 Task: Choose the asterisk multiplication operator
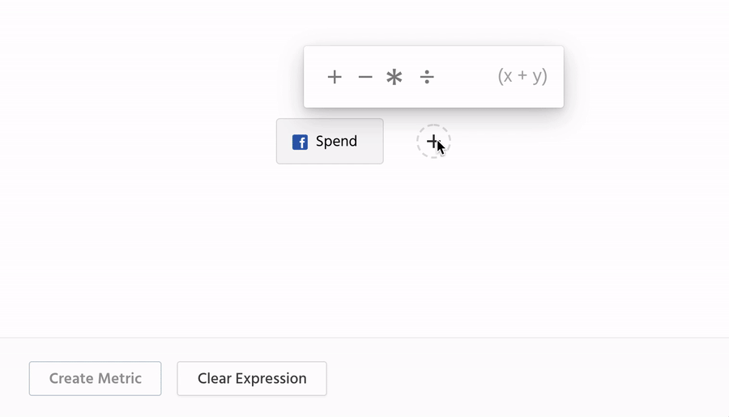pyautogui.click(x=394, y=77)
